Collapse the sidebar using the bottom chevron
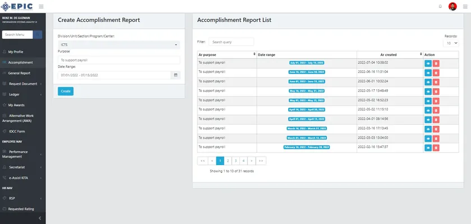The height and width of the screenshot is (224, 471). tap(40, 218)
